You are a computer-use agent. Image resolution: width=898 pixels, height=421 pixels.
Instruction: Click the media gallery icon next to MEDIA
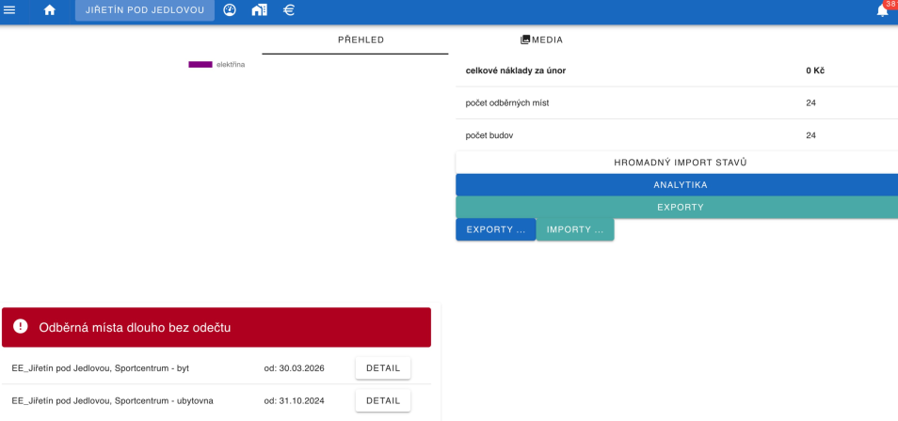point(525,40)
